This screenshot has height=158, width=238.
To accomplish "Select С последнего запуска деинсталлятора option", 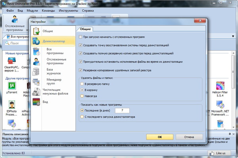I will tap(82, 117).
